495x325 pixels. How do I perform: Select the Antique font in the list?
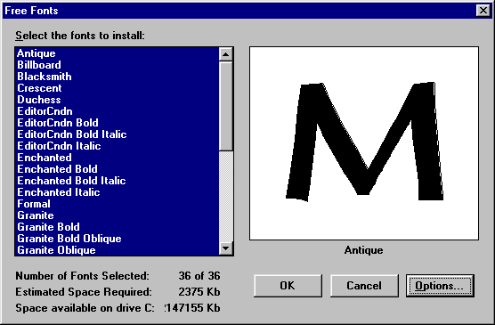pyautogui.click(x=117, y=53)
